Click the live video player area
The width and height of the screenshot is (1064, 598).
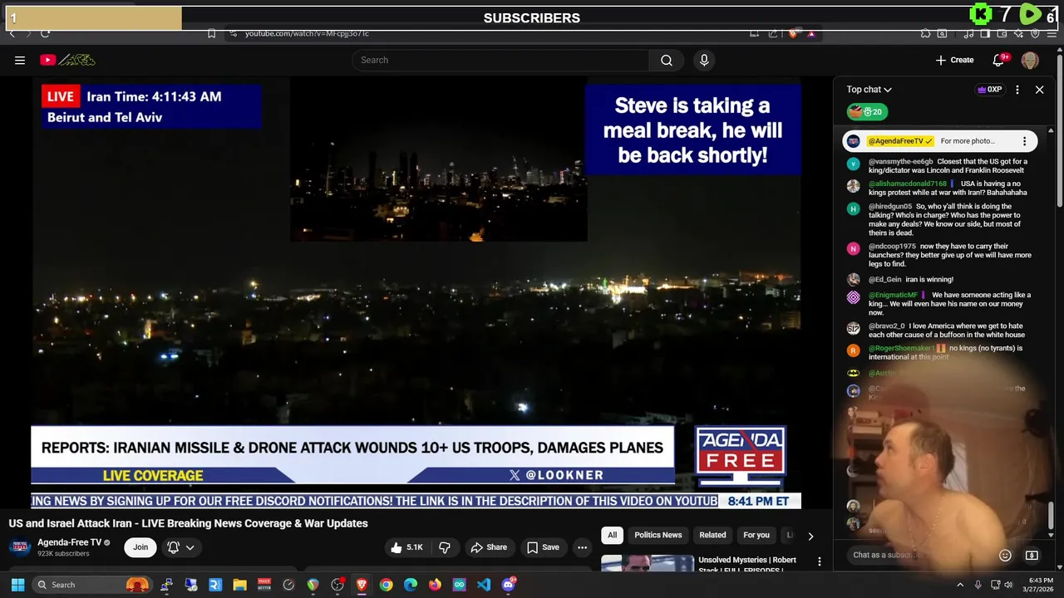[x=416, y=292]
